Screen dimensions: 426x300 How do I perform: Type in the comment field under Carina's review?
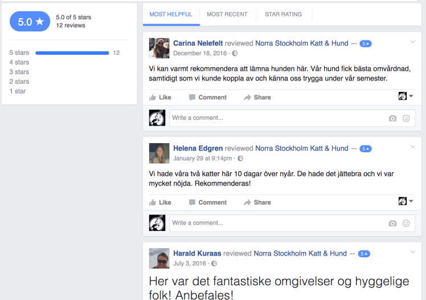tap(277, 118)
